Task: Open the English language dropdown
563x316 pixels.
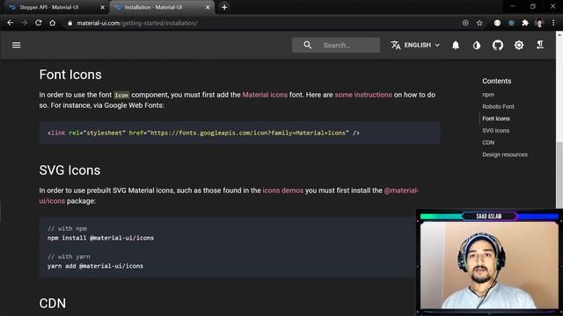Action: point(422,45)
